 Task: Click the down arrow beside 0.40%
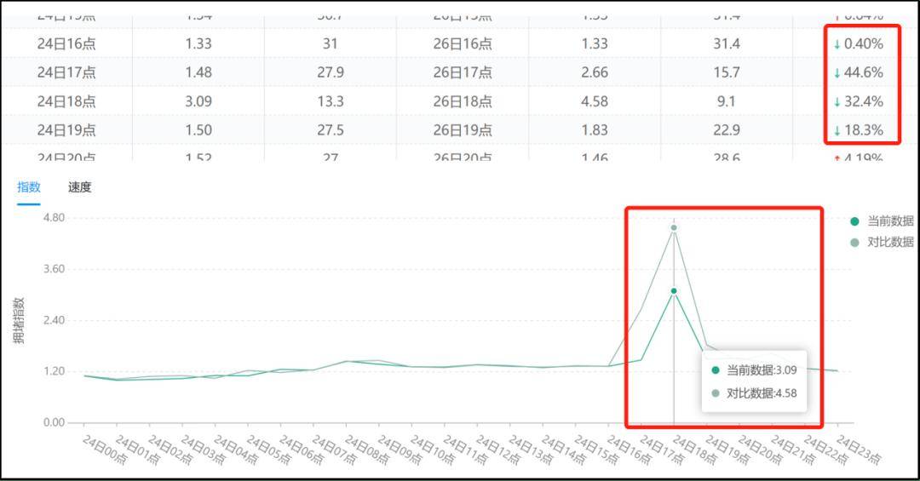(x=837, y=44)
